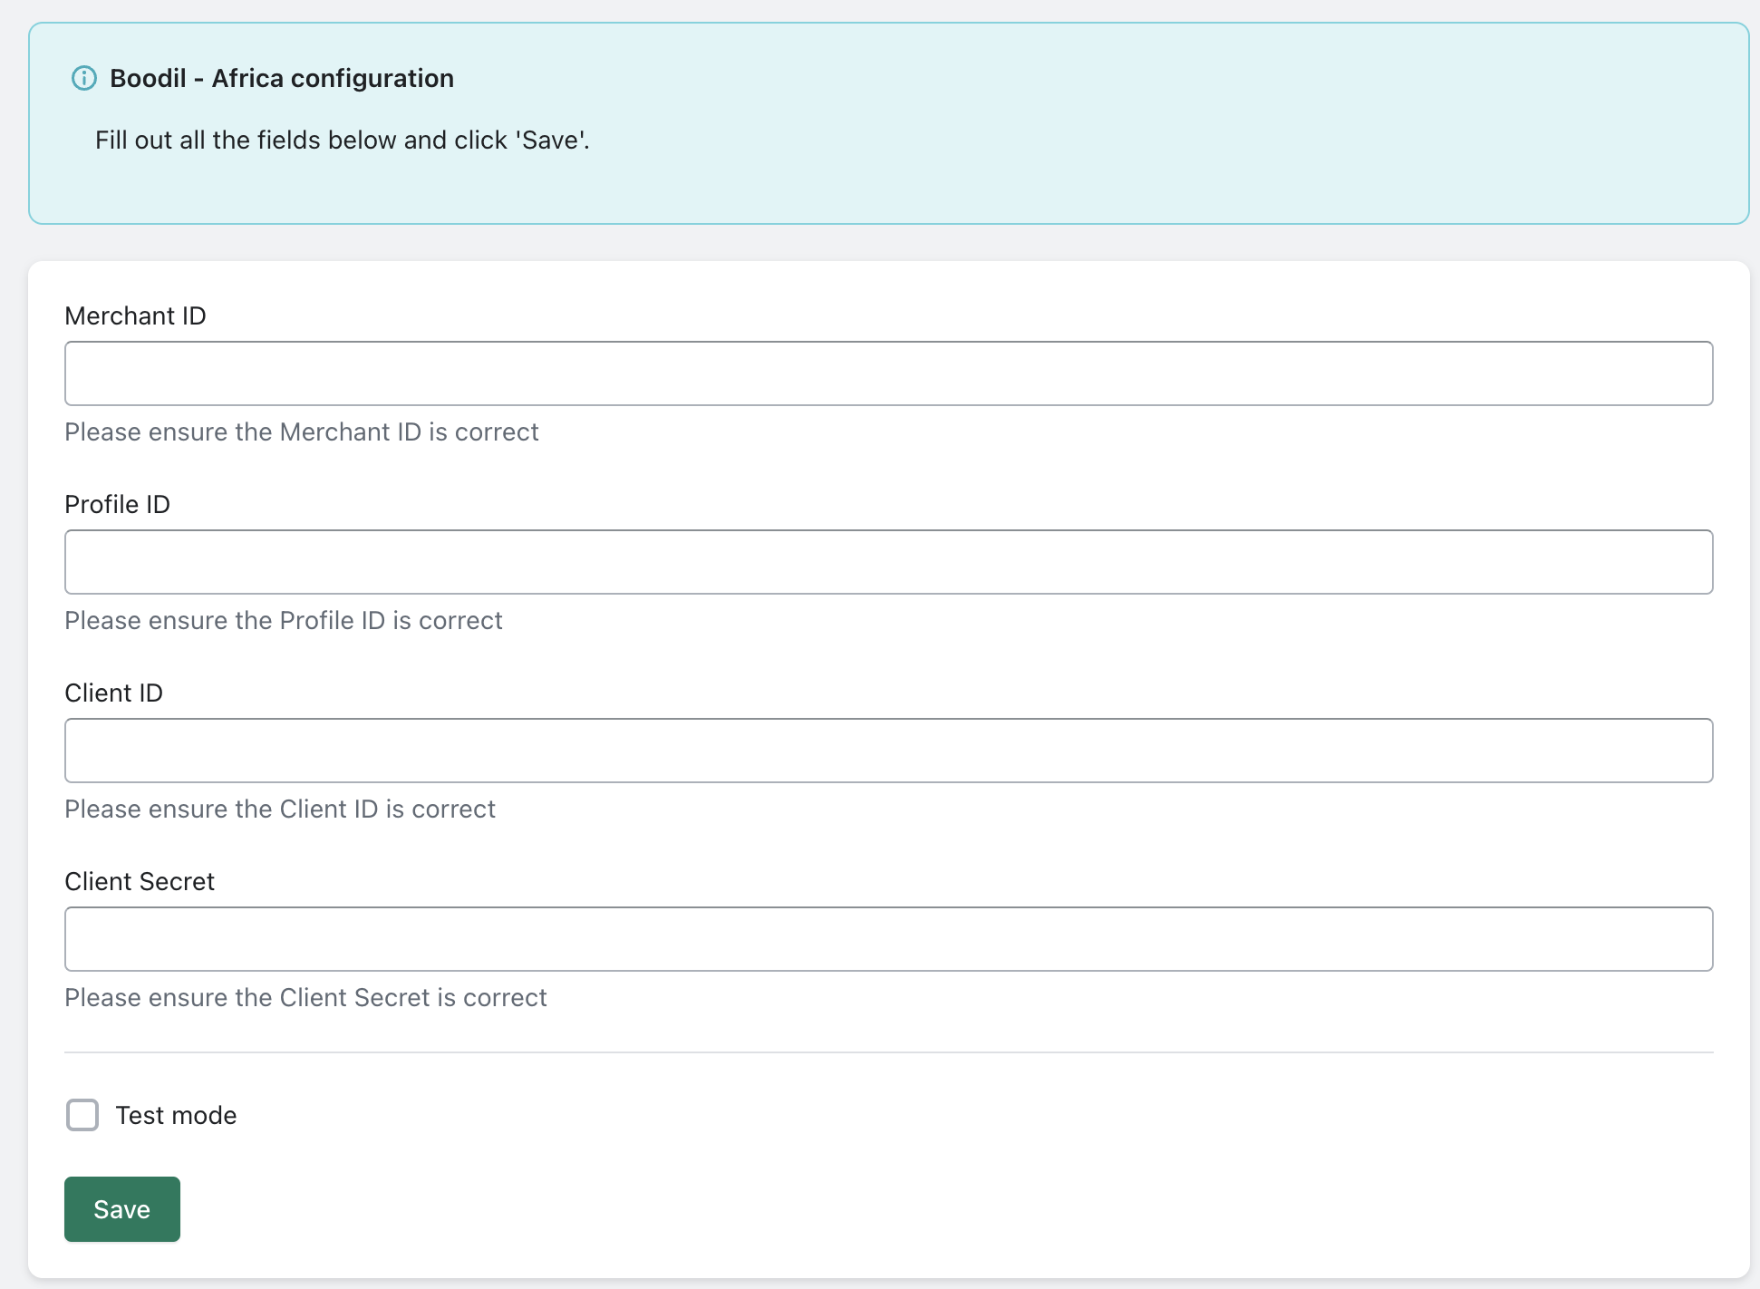Focus the Client ID input field
This screenshot has width=1760, height=1289.
pyautogui.click(x=888, y=751)
